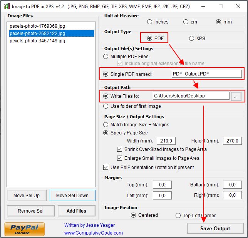Viewport: 248px width, 238px height.
Task: Click the page Height (mm) field
Action: point(232,141)
